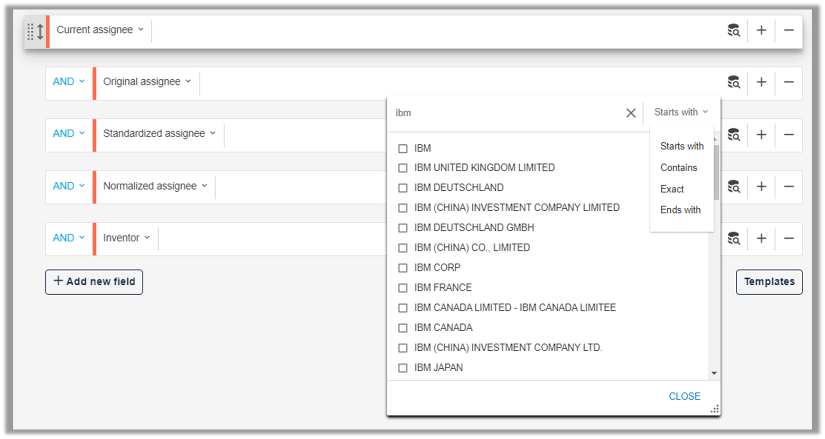825x439 pixels.
Task: Open the Inventor field dropdown
Action: point(126,238)
